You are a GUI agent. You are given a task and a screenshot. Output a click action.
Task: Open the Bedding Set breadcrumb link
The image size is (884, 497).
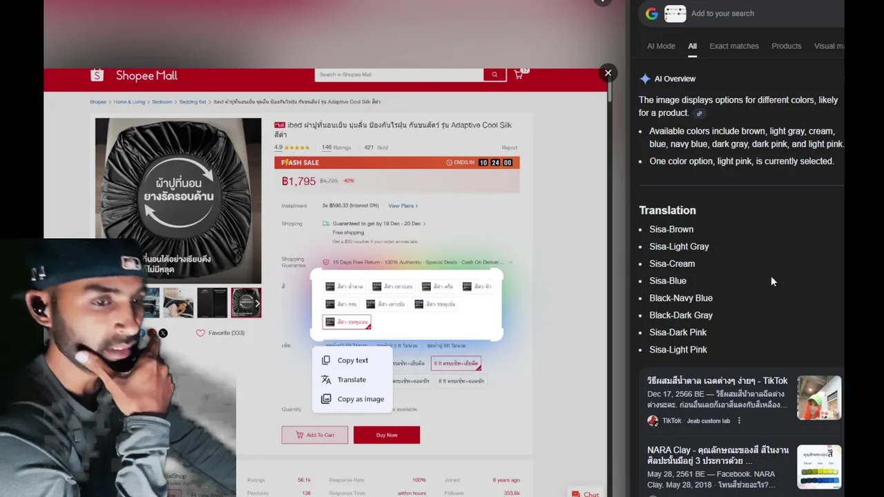click(193, 102)
